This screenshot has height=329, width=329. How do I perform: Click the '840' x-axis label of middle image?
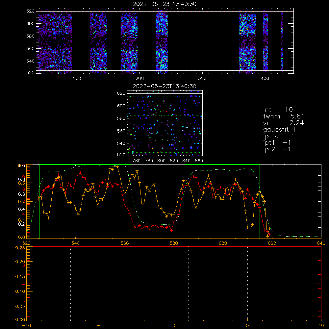tap(186, 161)
